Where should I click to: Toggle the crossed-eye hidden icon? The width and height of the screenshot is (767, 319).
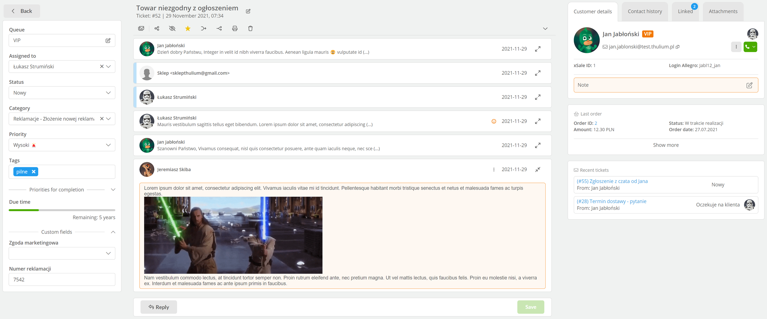(x=172, y=28)
